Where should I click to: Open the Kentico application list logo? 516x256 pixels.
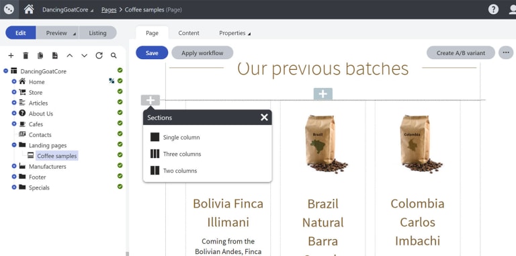click(x=9, y=9)
